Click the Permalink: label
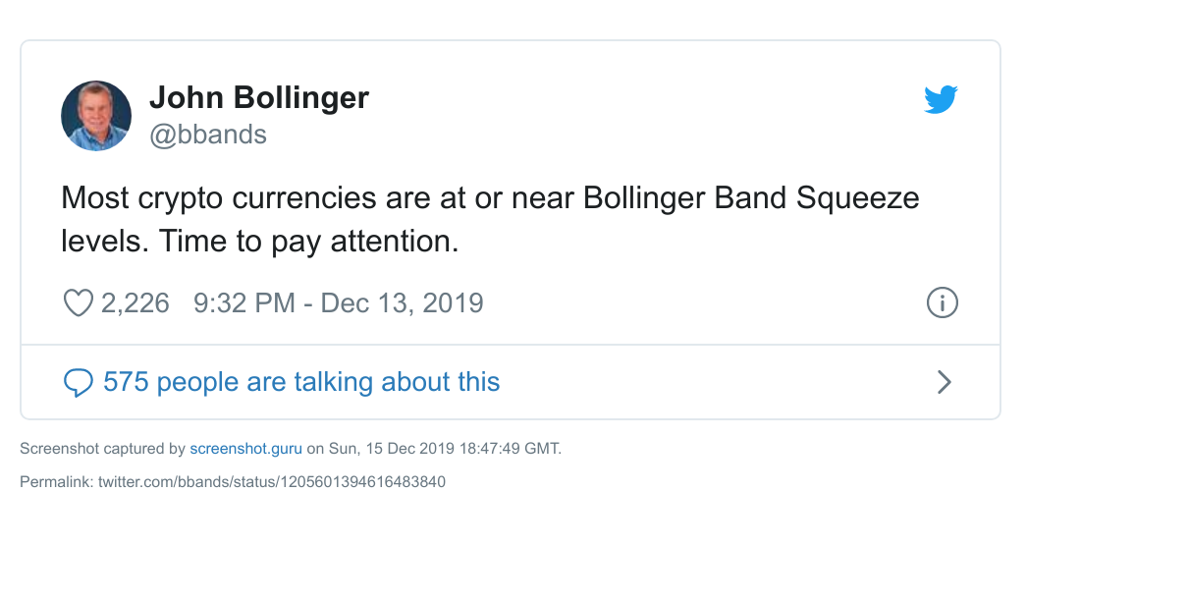The height and width of the screenshot is (601, 1188). (57, 482)
